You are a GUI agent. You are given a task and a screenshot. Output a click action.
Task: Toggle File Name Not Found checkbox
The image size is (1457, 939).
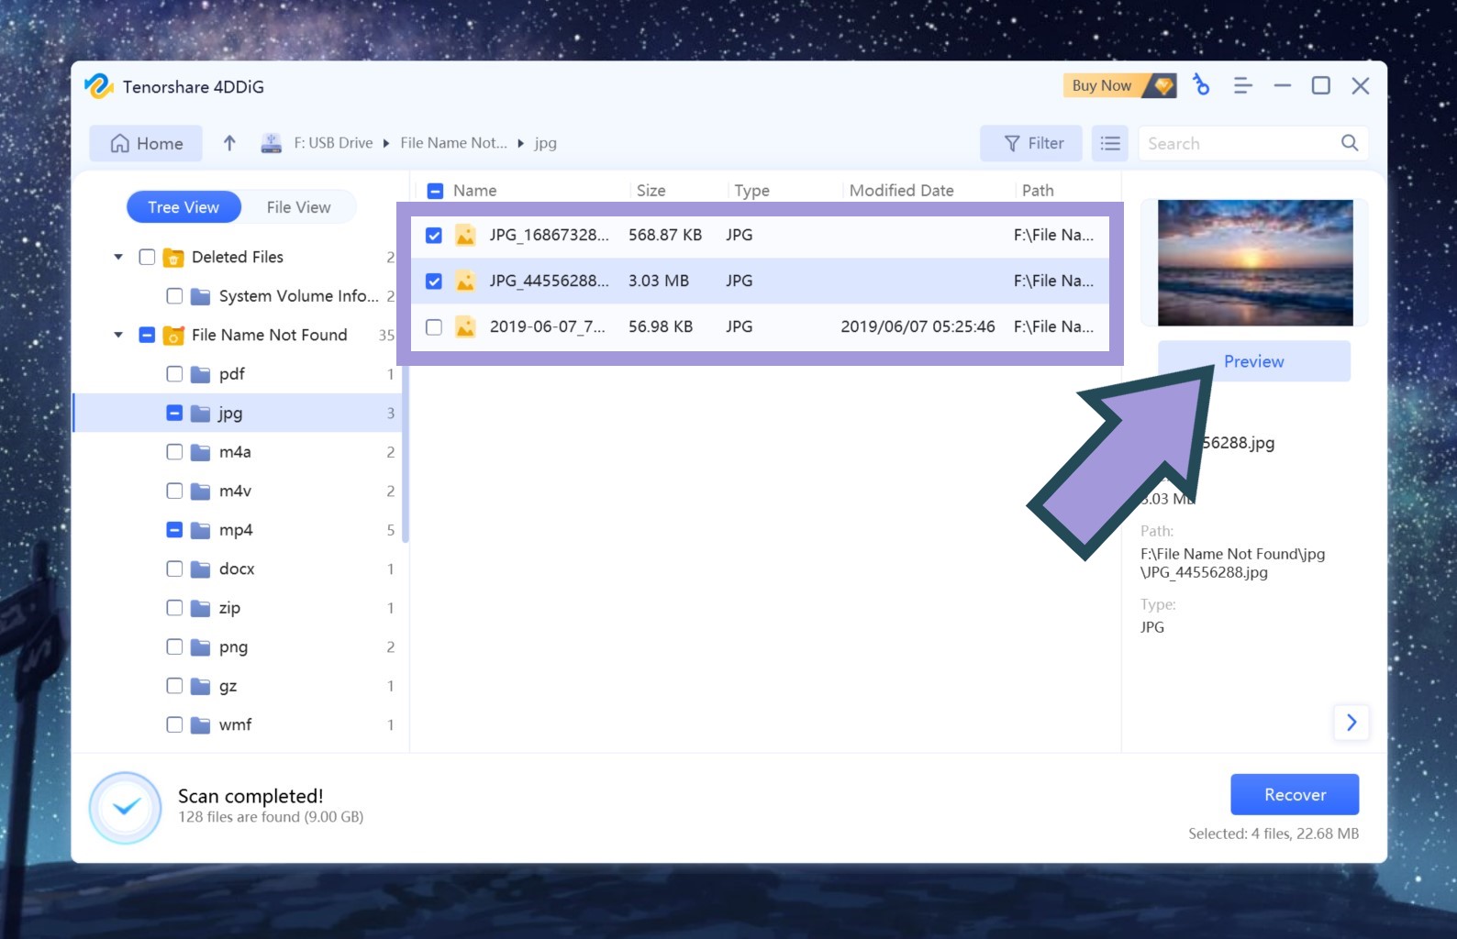point(147,335)
